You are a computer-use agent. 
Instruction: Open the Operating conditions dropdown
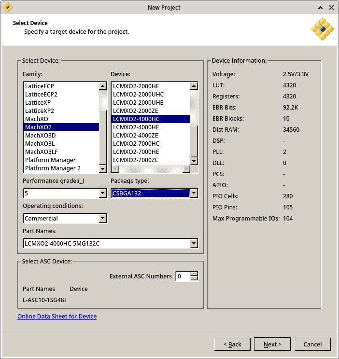103,218
